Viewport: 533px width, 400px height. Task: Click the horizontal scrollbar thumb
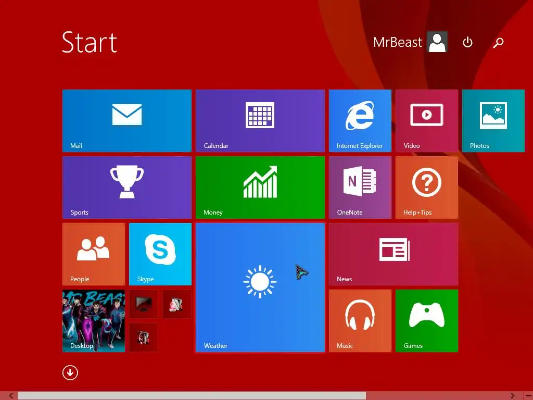coord(192,396)
